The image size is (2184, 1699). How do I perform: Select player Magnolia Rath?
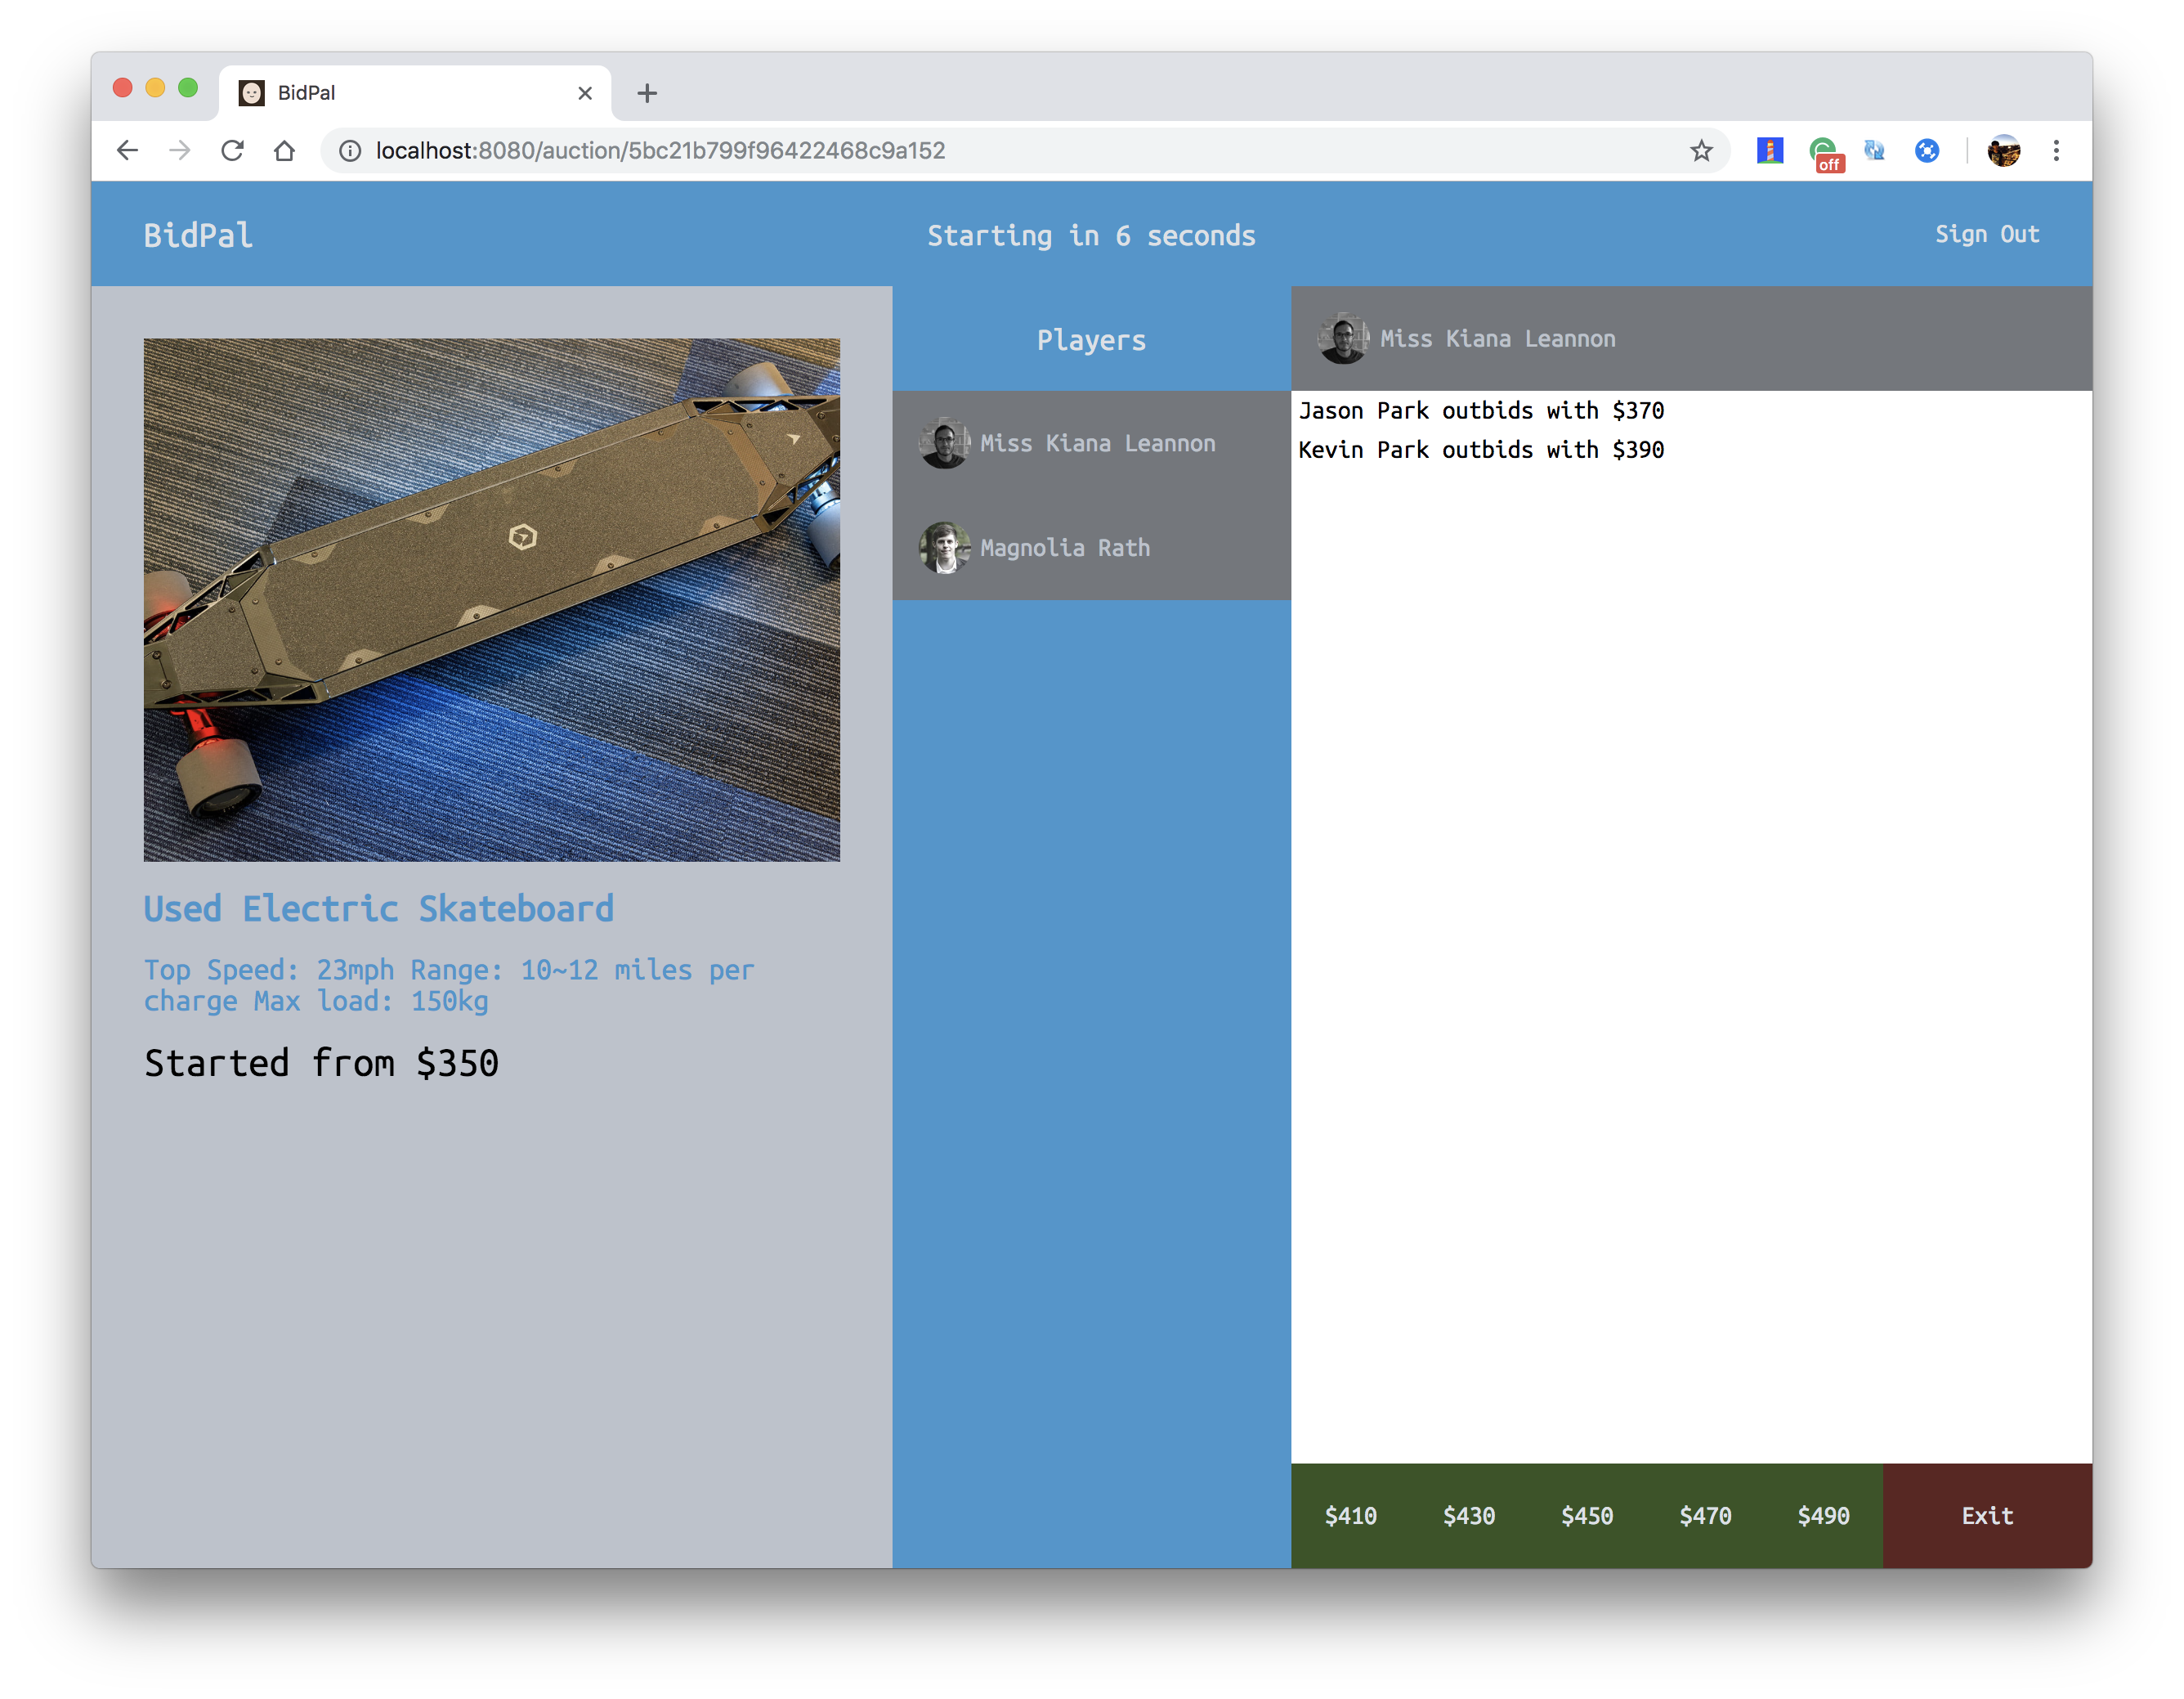[x=1064, y=547]
